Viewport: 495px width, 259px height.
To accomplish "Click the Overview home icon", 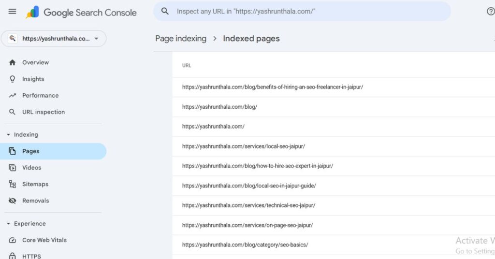I will pos(12,62).
